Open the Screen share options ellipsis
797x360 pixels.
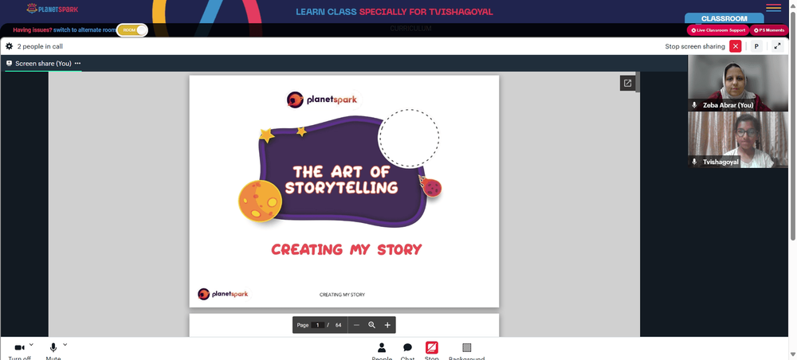(77, 64)
